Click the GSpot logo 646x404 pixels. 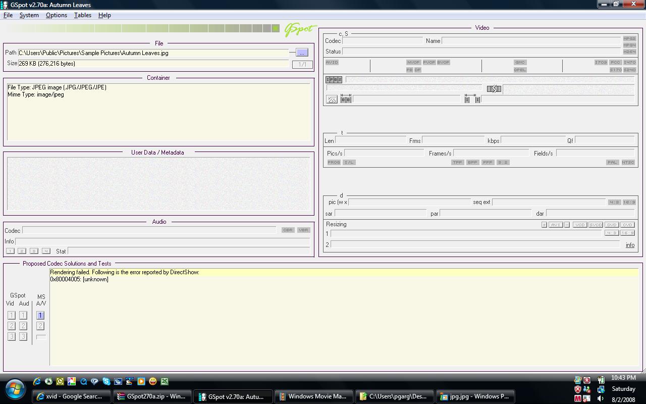pos(300,30)
